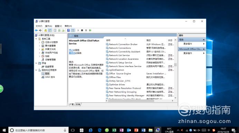Select 磁盘管理 under 存储
Viewport: 239px width, 133px height.
[x=49, y=67]
